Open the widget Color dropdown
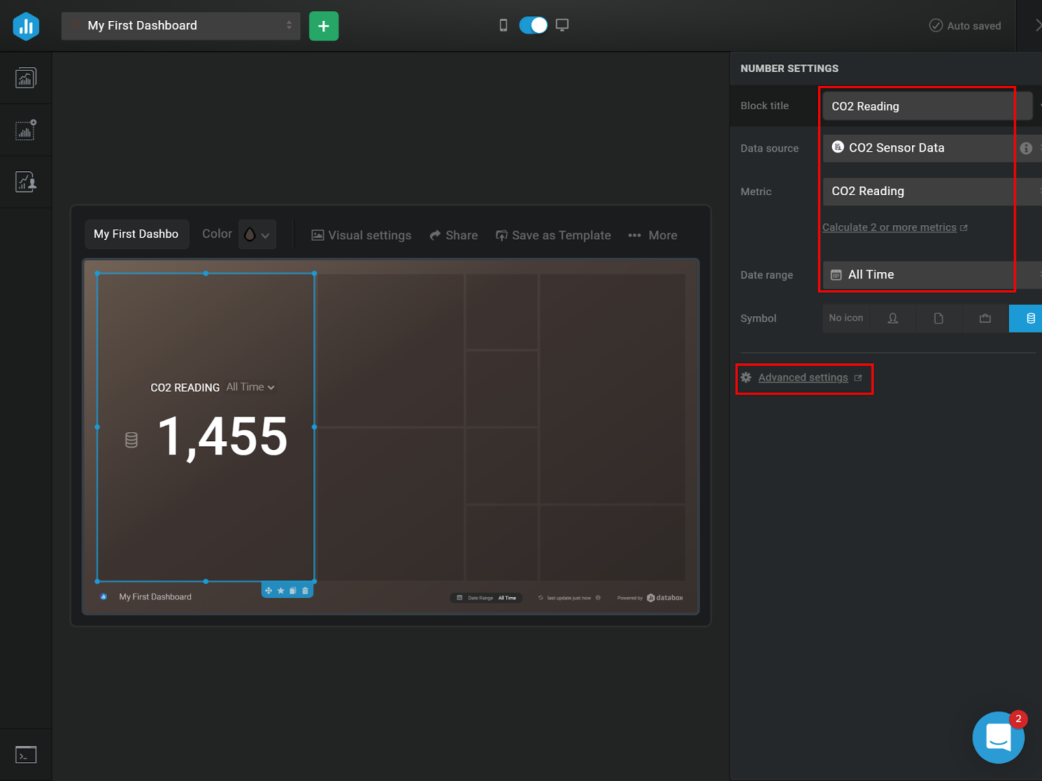 [257, 234]
